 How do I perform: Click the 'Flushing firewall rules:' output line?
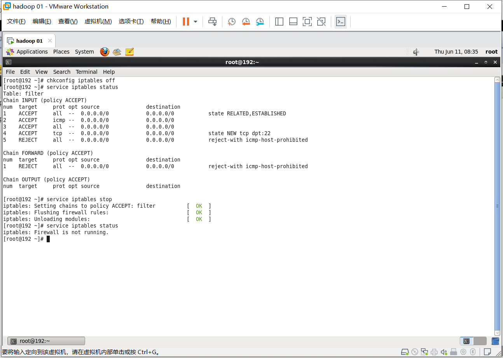(72, 212)
